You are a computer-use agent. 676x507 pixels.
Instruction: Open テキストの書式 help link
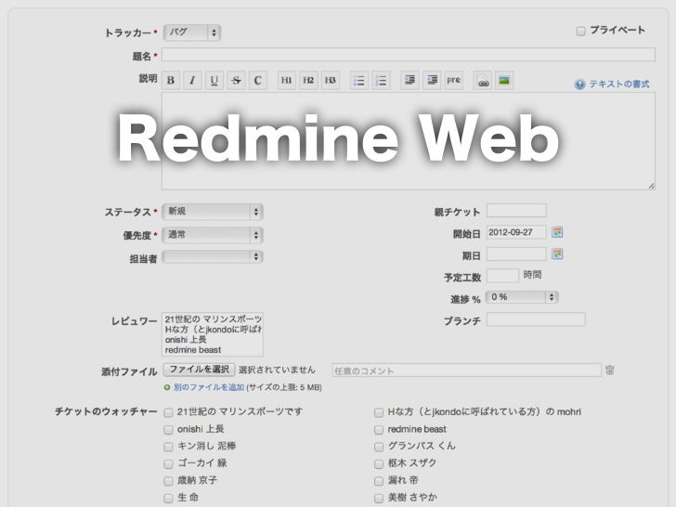[x=619, y=84]
